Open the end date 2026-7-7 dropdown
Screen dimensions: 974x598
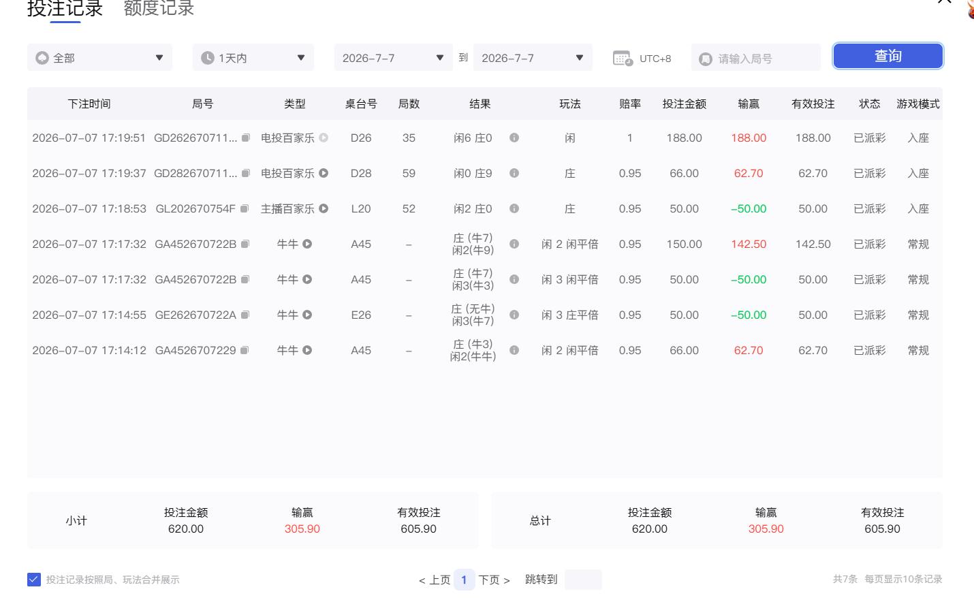click(533, 58)
